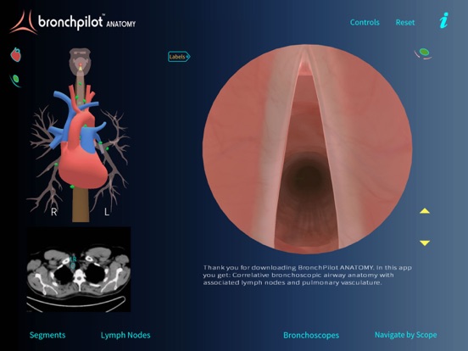Click the welcome text 'Thank you for downloading'
This screenshot has width=468, height=351.
(x=249, y=267)
